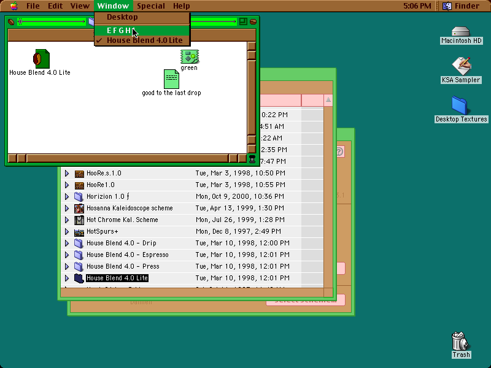Open the File menu
Image resolution: width=491 pixels, height=368 pixels.
(x=33, y=6)
